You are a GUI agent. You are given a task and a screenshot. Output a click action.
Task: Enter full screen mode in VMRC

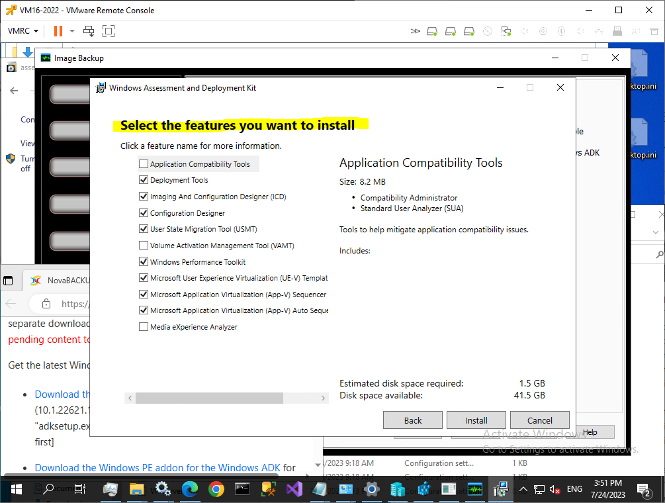coord(109,31)
